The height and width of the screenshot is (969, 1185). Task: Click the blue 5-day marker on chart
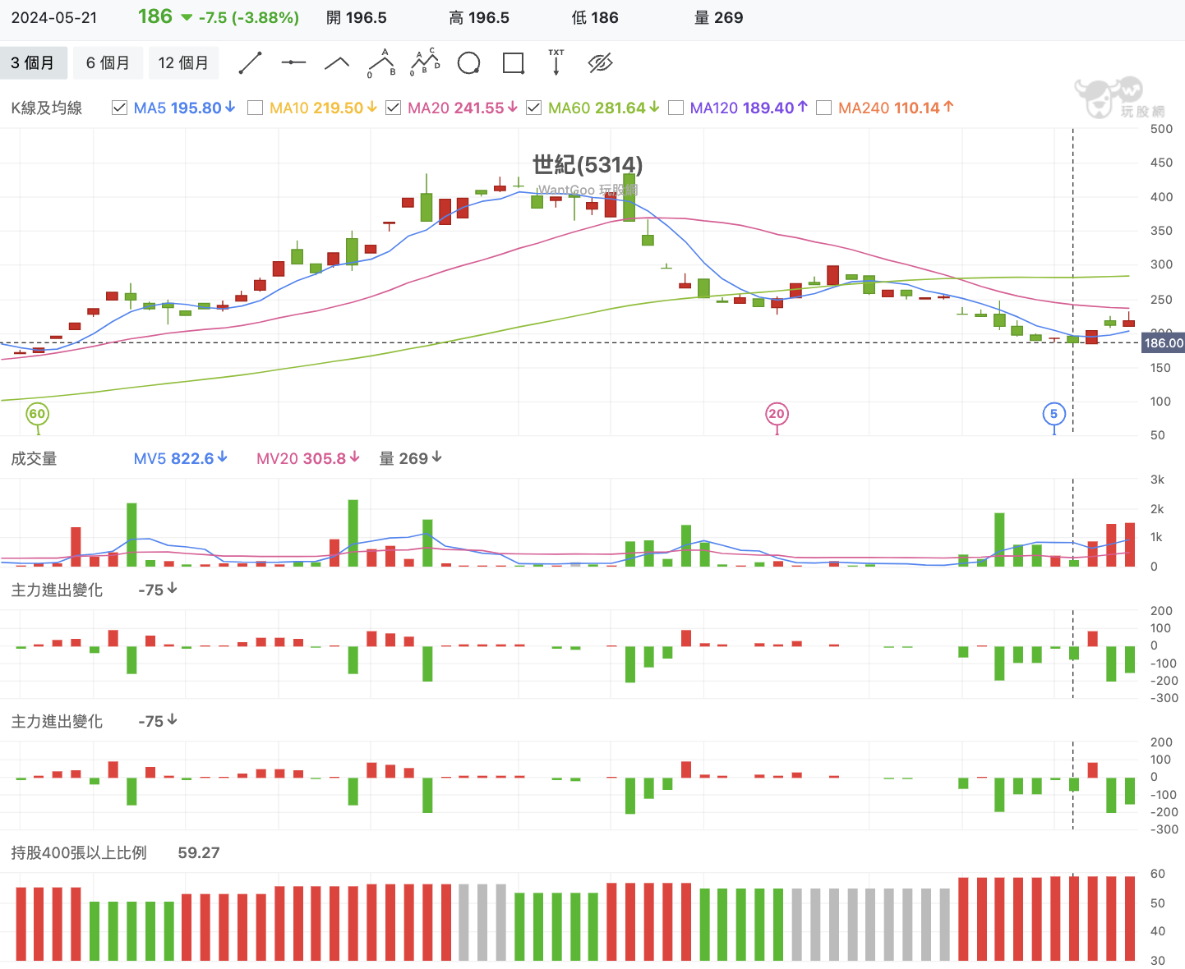pos(1054,414)
